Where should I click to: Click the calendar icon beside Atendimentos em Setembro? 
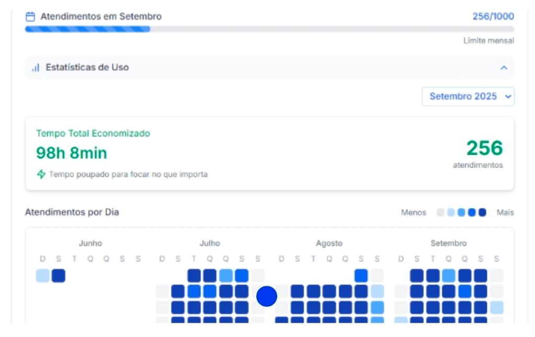[30, 17]
